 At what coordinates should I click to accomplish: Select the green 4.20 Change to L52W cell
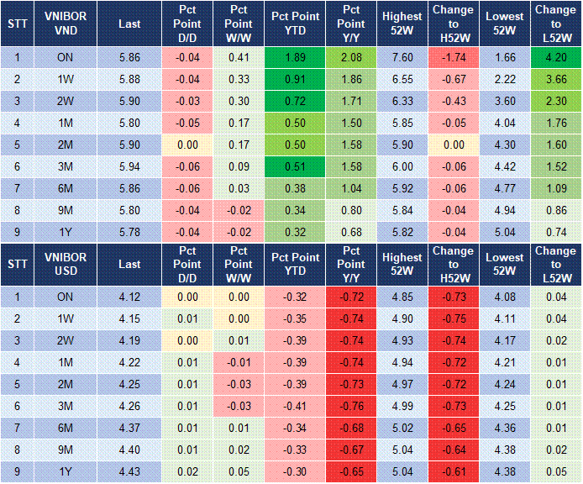click(555, 57)
